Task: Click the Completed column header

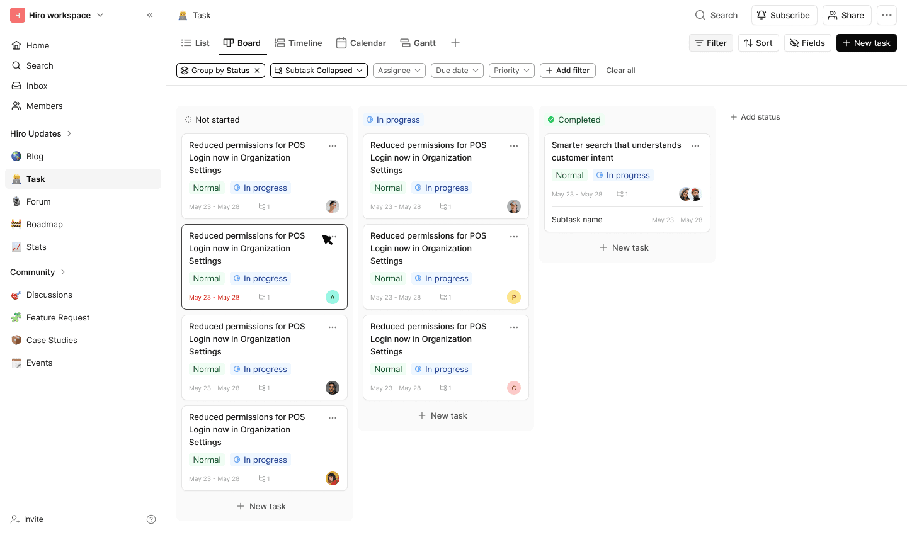Action: click(x=574, y=120)
